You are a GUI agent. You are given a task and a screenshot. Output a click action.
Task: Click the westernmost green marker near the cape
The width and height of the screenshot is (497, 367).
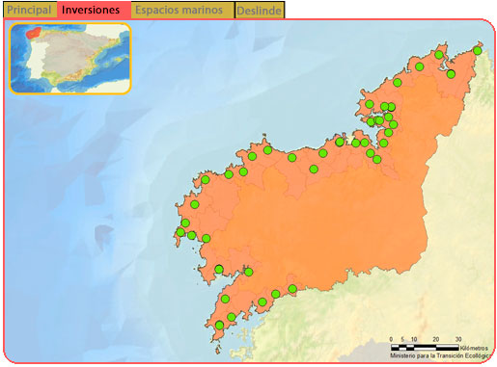(180, 232)
